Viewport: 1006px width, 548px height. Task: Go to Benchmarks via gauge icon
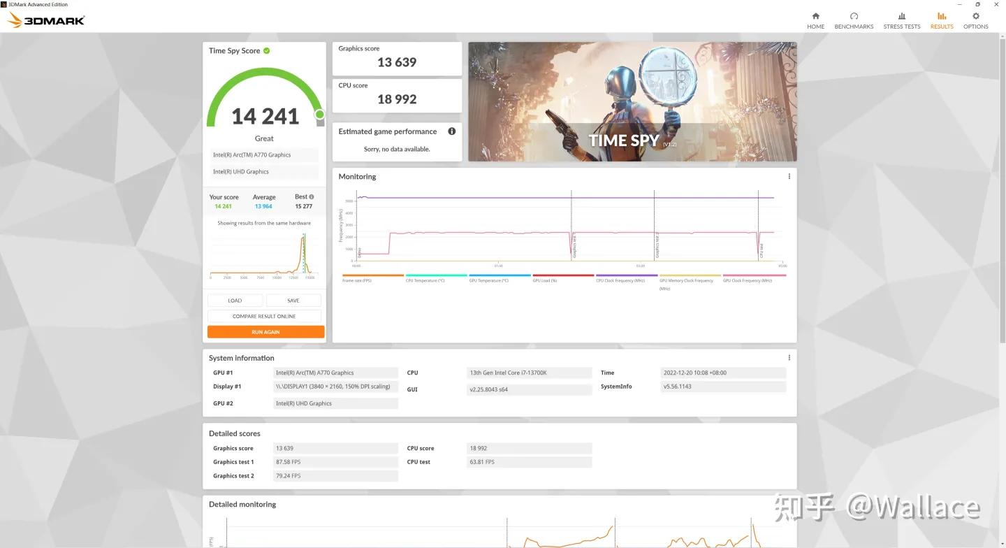tap(854, 16)
